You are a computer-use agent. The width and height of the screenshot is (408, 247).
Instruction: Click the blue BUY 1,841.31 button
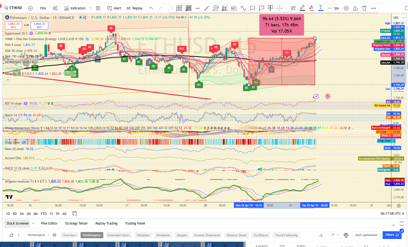[x=39, y=25]
